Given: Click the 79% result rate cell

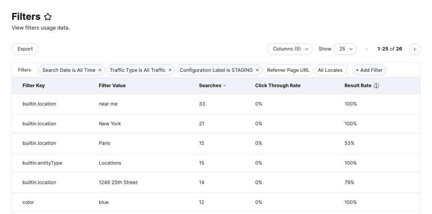Looking at the screenshot, I should coord(349,183).
